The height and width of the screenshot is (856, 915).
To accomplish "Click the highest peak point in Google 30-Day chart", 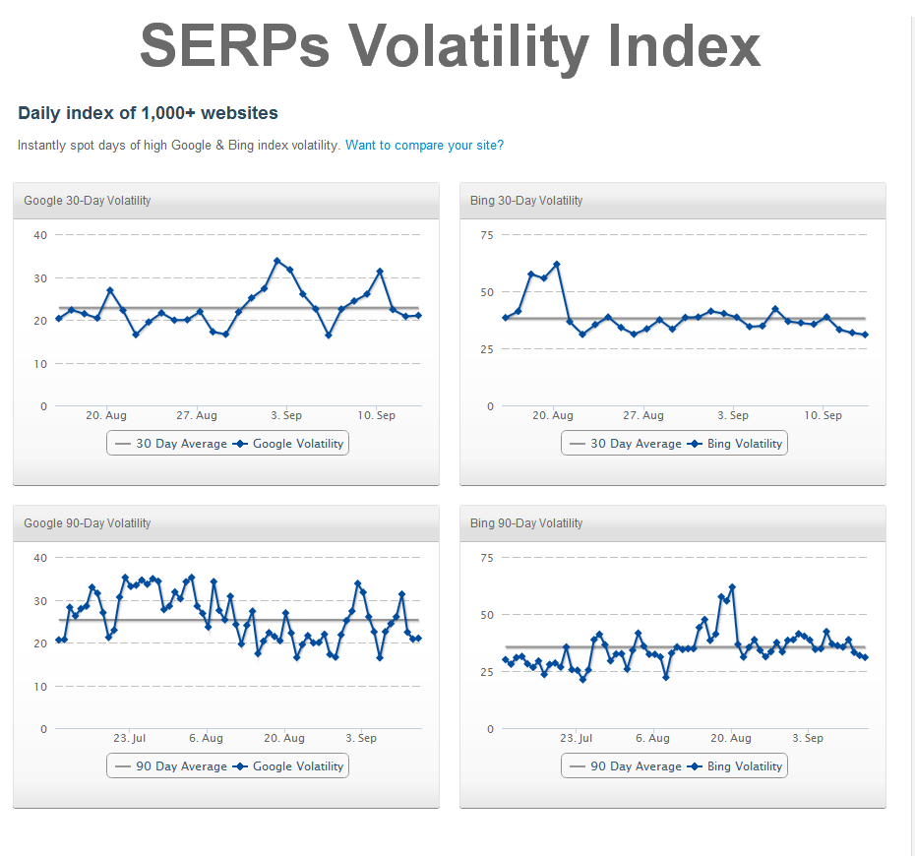I will pyautogui.click(x=277, y=261).
